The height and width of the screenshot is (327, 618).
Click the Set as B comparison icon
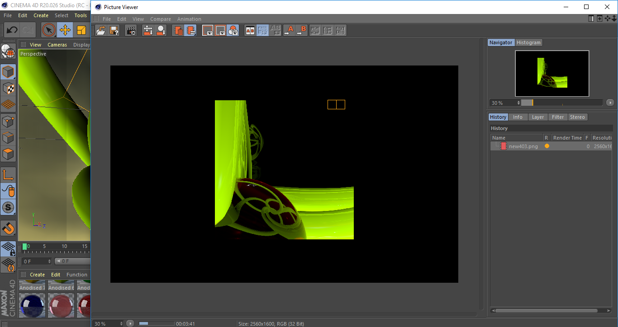[301, 30]
